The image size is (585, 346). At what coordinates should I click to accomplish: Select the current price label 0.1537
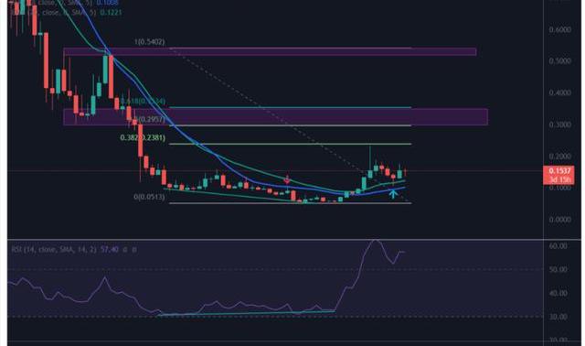tap(560, 171)
